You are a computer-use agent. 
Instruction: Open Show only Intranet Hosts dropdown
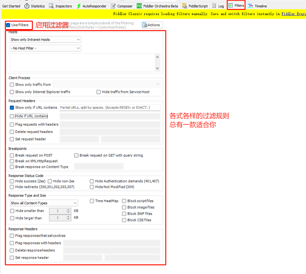[x=45, y=40]
